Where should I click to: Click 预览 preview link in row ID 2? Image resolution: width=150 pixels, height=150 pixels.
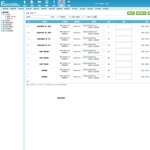[x=143, y=70]
